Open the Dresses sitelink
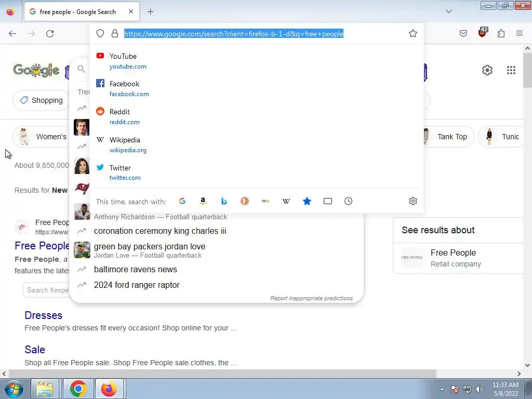 tap(44, 315)
